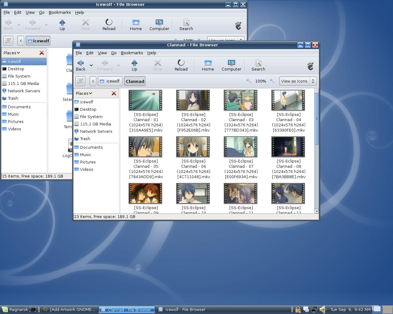This screenshot has width=393, height=314.
Task: Open Back history dropdown in Clannad window
Action: click(x=91, y=65)
